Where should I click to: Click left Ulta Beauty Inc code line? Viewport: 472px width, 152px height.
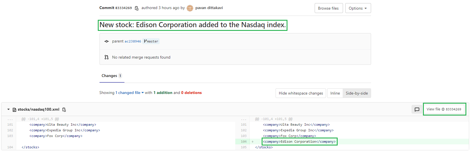click(63, 125)
